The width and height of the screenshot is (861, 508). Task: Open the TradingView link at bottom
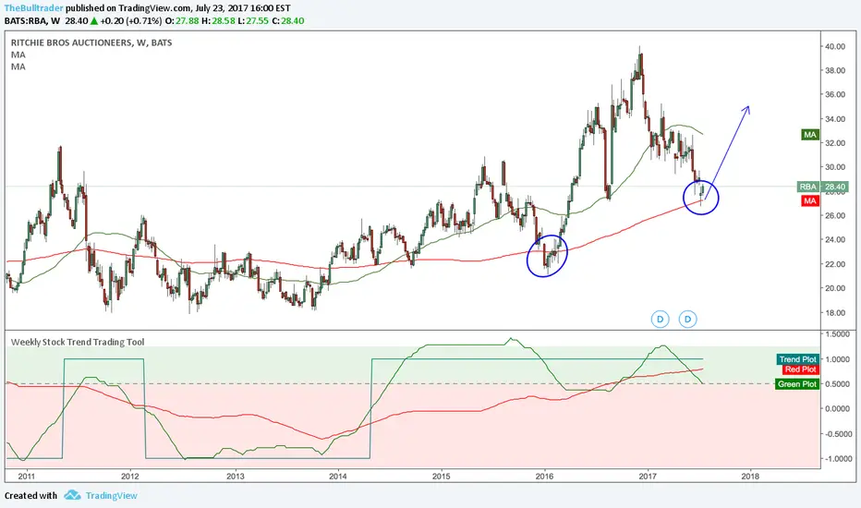pos(112,495)
